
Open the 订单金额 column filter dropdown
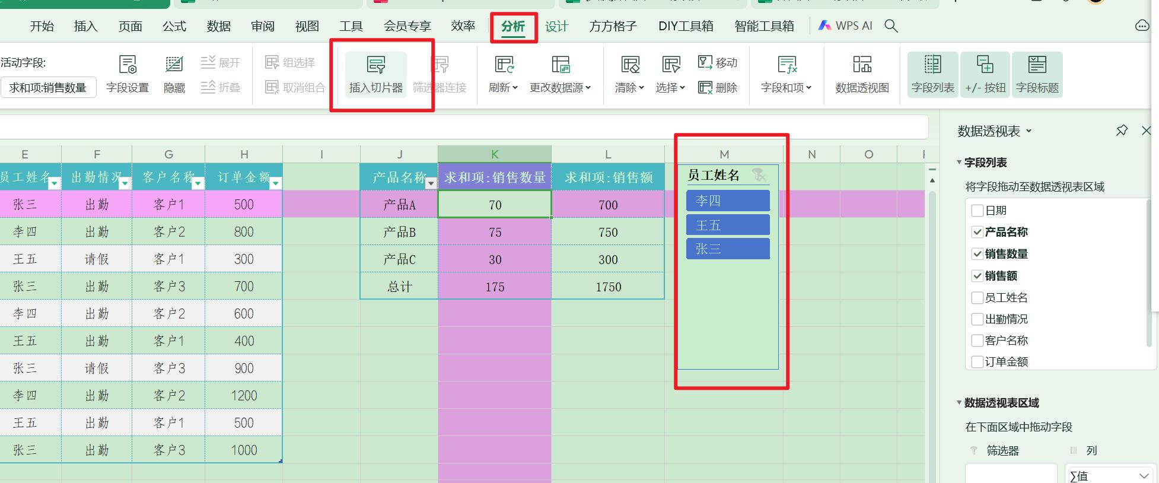[x=275, y=183]
